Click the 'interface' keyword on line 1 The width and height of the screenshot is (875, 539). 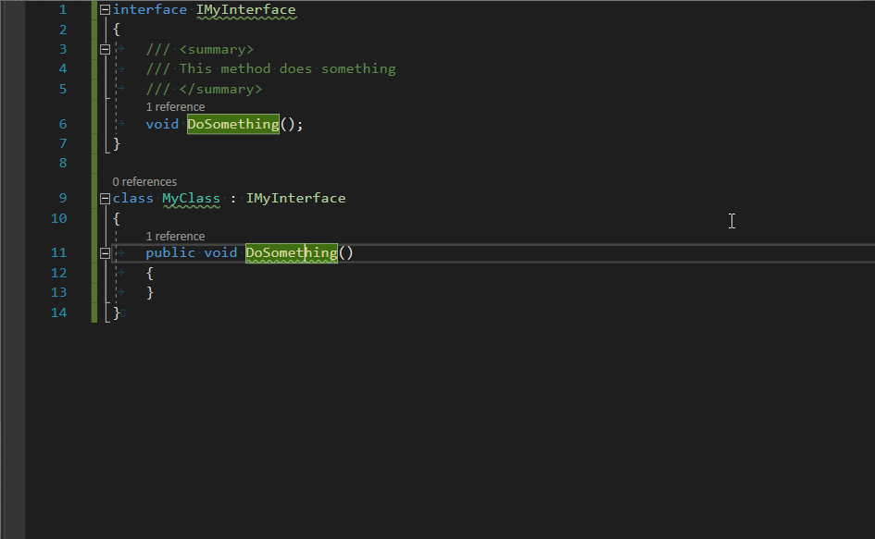[150, 10]
